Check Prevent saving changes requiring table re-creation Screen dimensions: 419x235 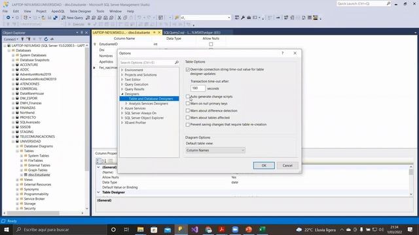click(188, 125)
